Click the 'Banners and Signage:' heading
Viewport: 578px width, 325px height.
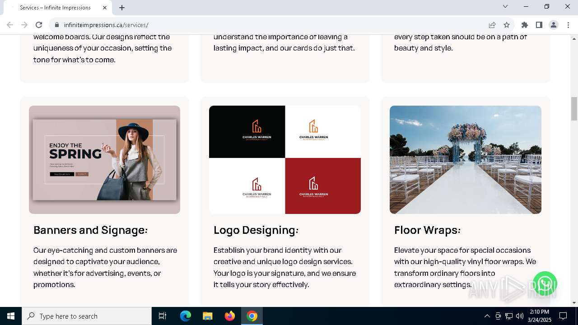[91, 230]
